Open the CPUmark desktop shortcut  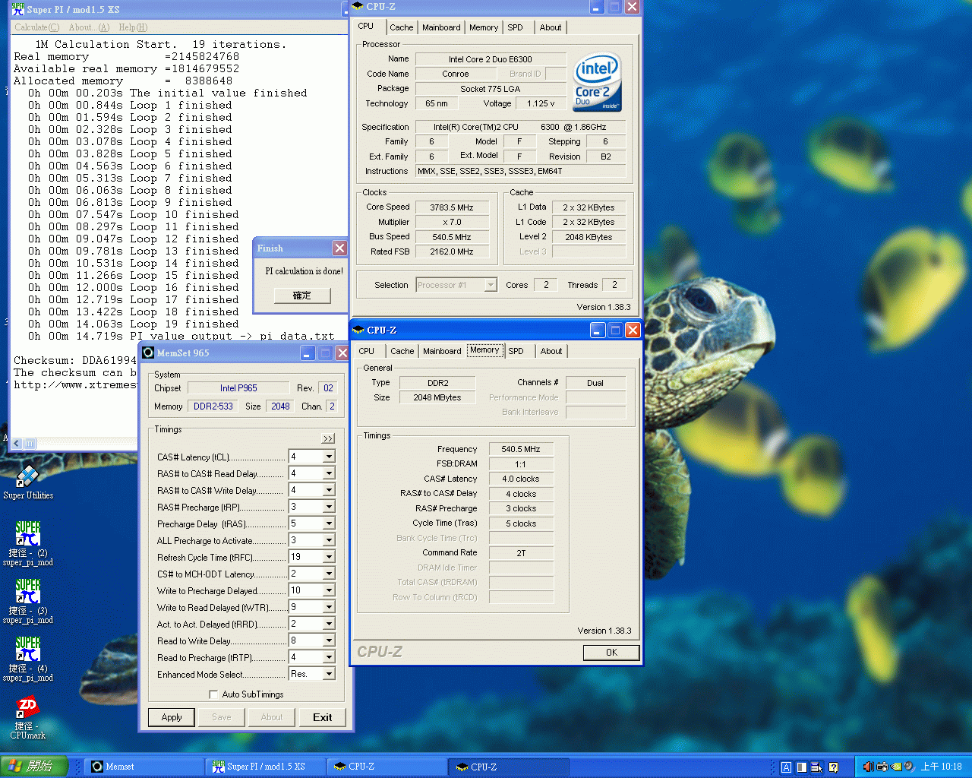coord(28,718)
